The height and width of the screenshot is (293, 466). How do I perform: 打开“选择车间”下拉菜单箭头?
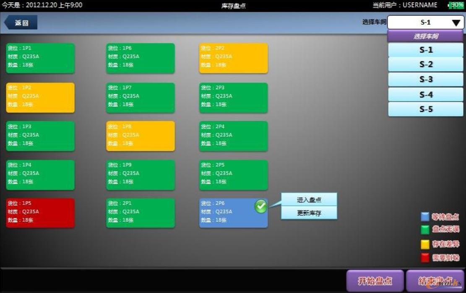457,23
